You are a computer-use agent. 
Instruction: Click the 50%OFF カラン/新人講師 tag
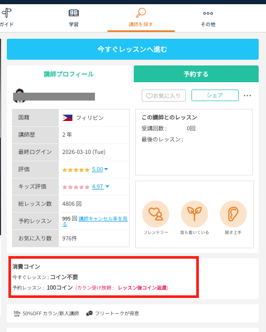(x=47, y=313)
